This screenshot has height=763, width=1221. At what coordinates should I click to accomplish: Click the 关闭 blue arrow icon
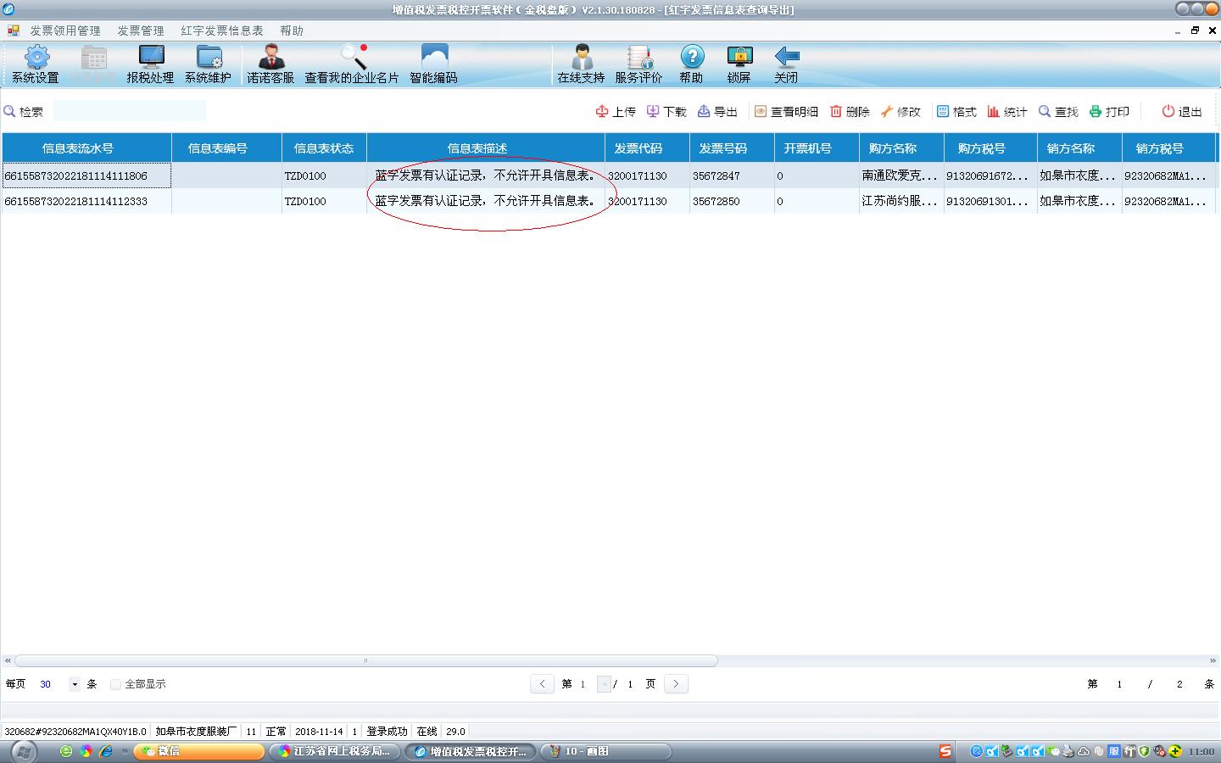click(786, 64)
